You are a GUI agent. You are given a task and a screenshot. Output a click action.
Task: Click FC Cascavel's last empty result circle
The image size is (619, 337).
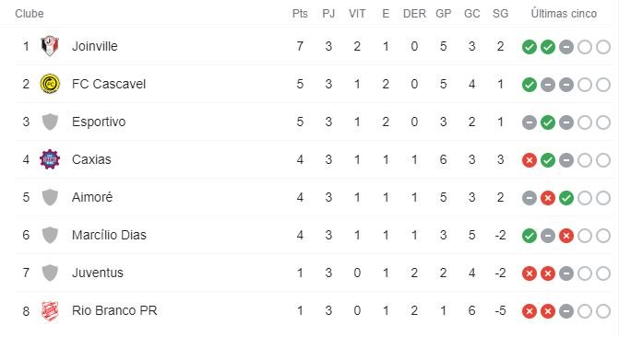(603, 85)
